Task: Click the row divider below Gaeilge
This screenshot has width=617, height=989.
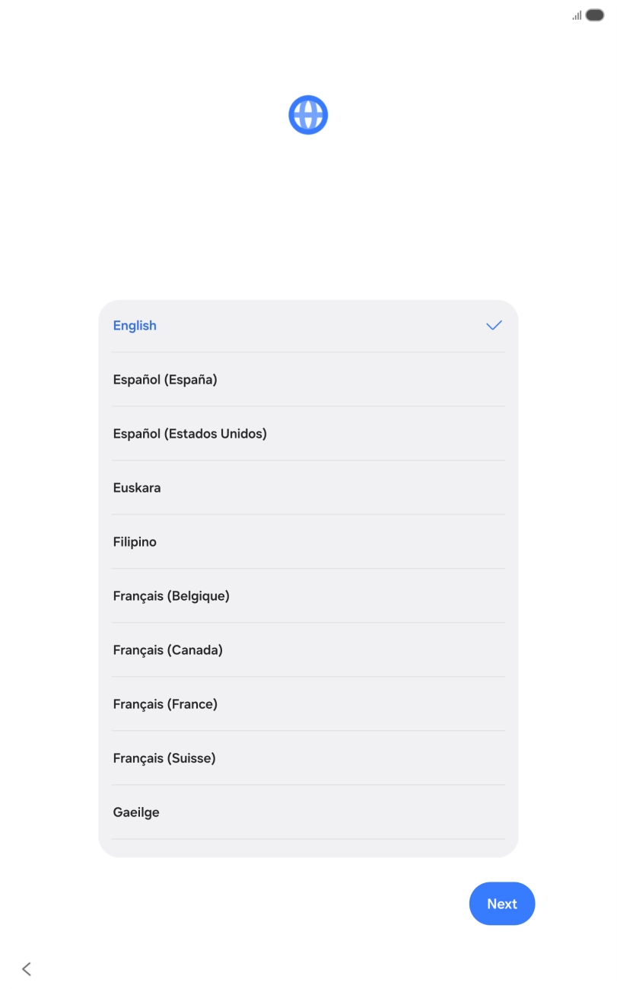Action: pyautogui.click(x=308, y=839)
